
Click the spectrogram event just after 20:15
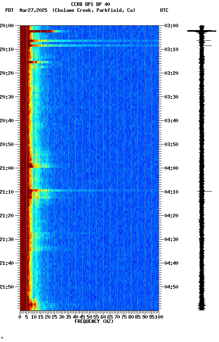[x=39, y=63]
